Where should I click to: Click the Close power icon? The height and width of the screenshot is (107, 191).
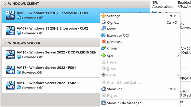(104, 75)
